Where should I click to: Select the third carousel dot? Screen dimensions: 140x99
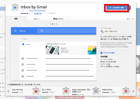pyautogui.click(x=54, y=24)
